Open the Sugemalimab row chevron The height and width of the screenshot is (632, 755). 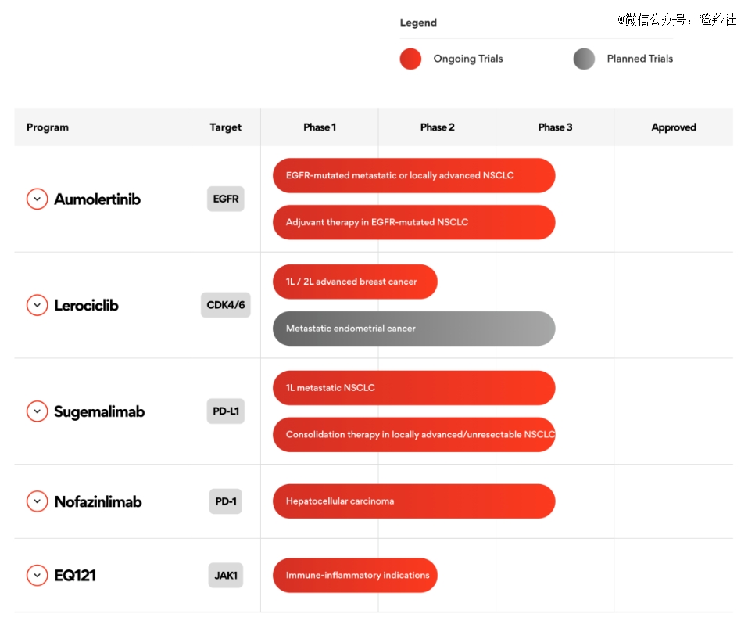(x=37, y=411)
